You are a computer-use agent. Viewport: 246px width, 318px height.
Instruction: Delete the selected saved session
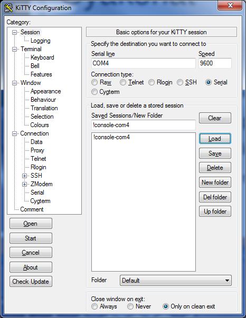[215, 168]
